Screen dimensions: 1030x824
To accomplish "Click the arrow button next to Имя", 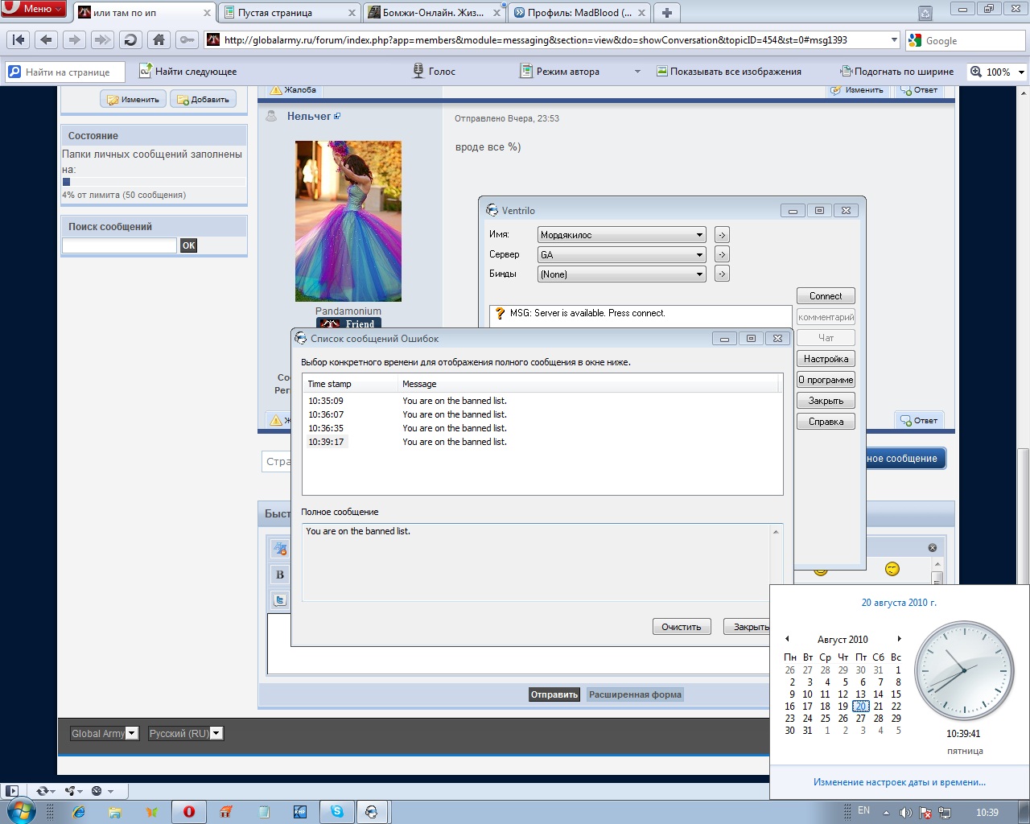I will coord(722,235).
